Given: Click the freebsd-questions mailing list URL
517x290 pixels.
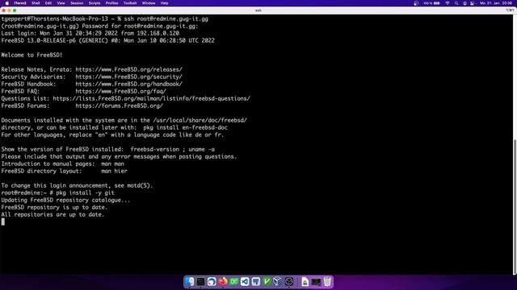Looking at the screenshot, I should pyautogui.click(x=151, y=98).
